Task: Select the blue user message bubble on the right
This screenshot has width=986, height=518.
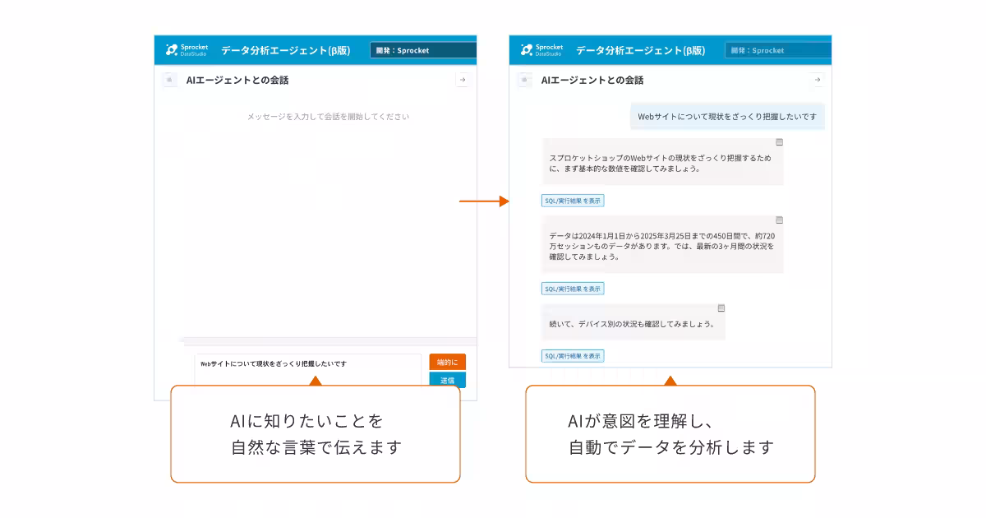Action: tap(726, 116)
